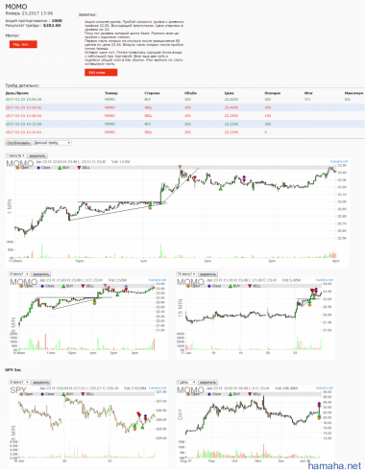Click the День/Время column header
Image resolution: width=365 pixels, height=470 pixels.
(16, 93)
